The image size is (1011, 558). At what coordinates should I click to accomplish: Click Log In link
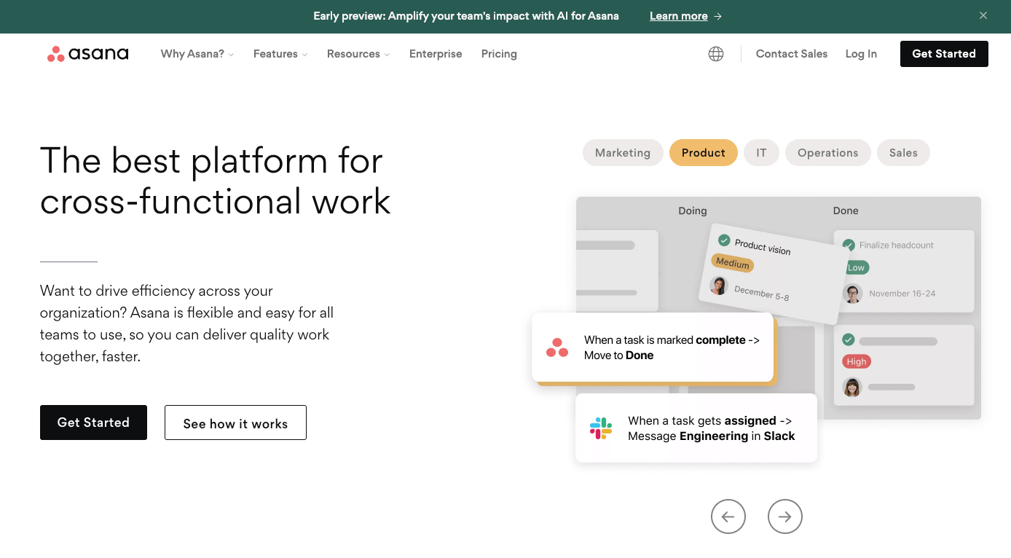(861, 54)
